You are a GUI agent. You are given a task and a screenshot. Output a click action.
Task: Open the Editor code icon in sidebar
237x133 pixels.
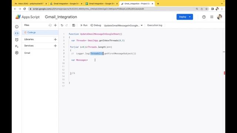(17, 33)
